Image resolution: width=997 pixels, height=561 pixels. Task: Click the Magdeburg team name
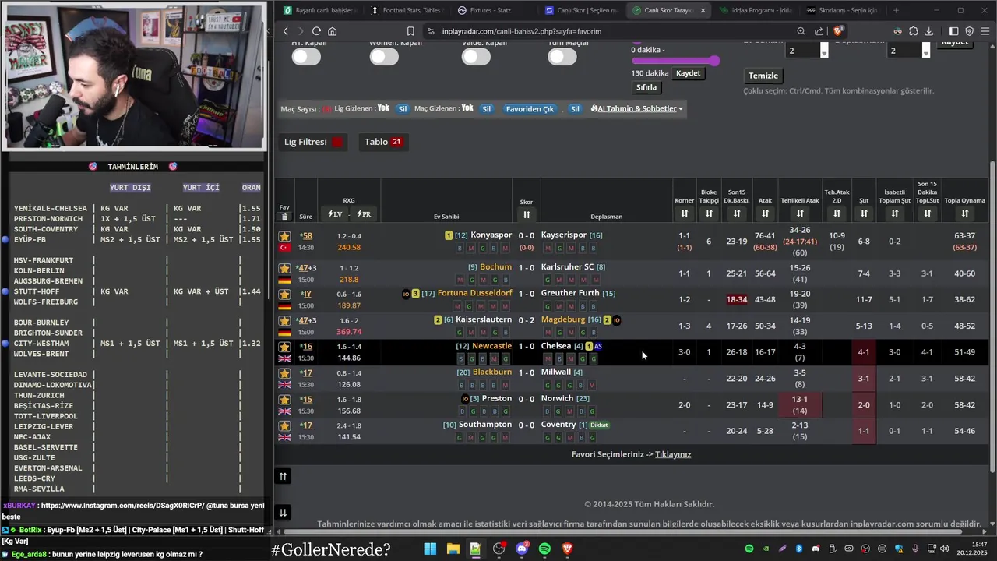(x=563, y=319)
